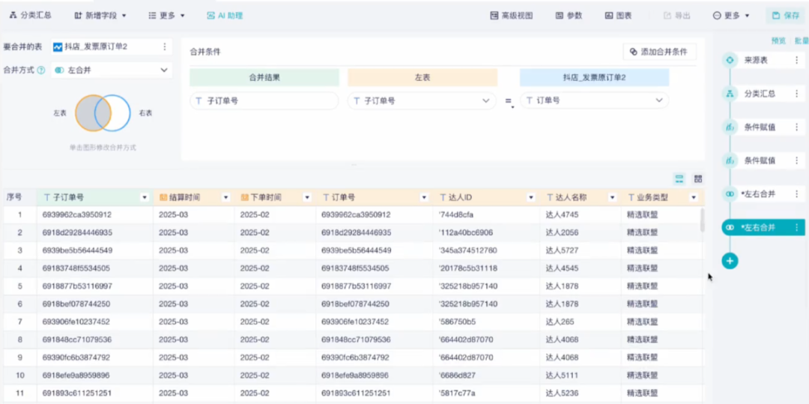Image resolution: width=809 pixels, height=404 pixels.
Task: Click the add step plus icon
Action: point(730,261)
